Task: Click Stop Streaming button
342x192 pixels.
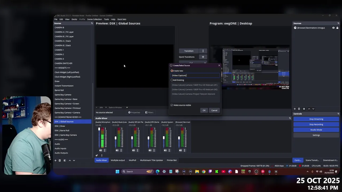Action: click(316, 119)
